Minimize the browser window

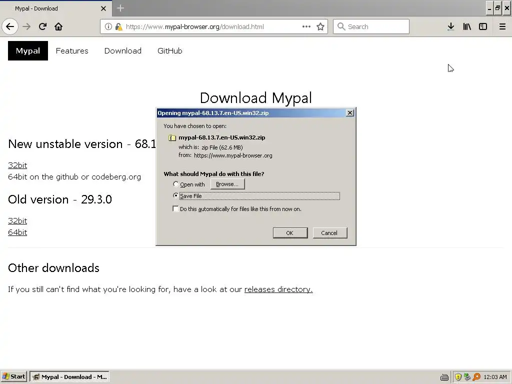[489, 8]
